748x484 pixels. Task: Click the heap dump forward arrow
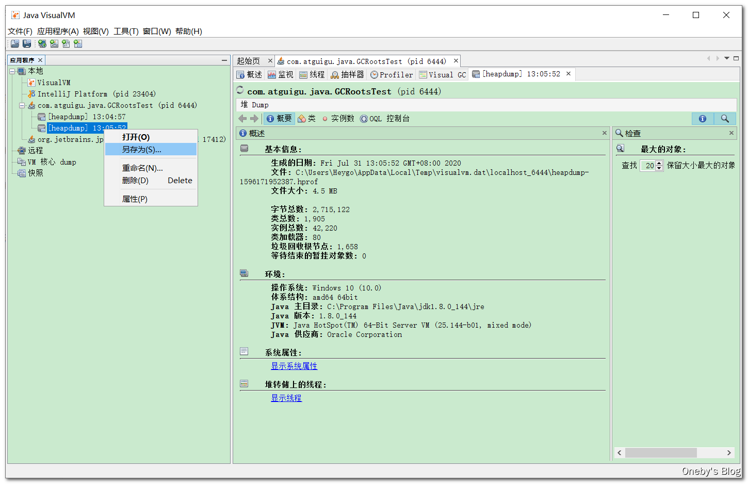pyautogui.click(x=254, y=119)
